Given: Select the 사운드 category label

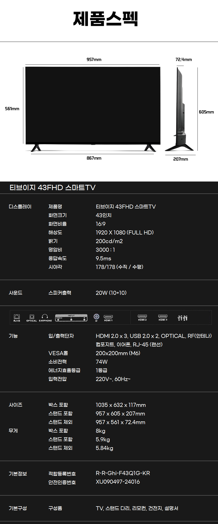Looking at the screenshot, I should [15, 293].
